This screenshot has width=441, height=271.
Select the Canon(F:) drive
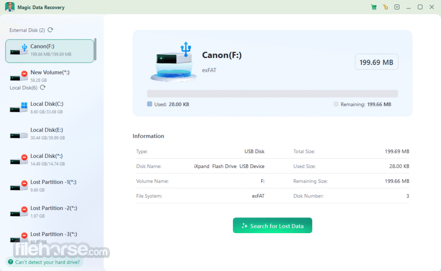coord(50,51)
